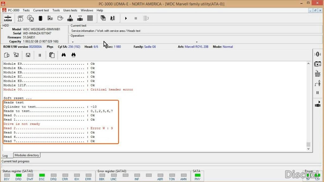Switch to the Modules directory tab
The height and width of the screenshot is (182, 324).
point(27,155)
